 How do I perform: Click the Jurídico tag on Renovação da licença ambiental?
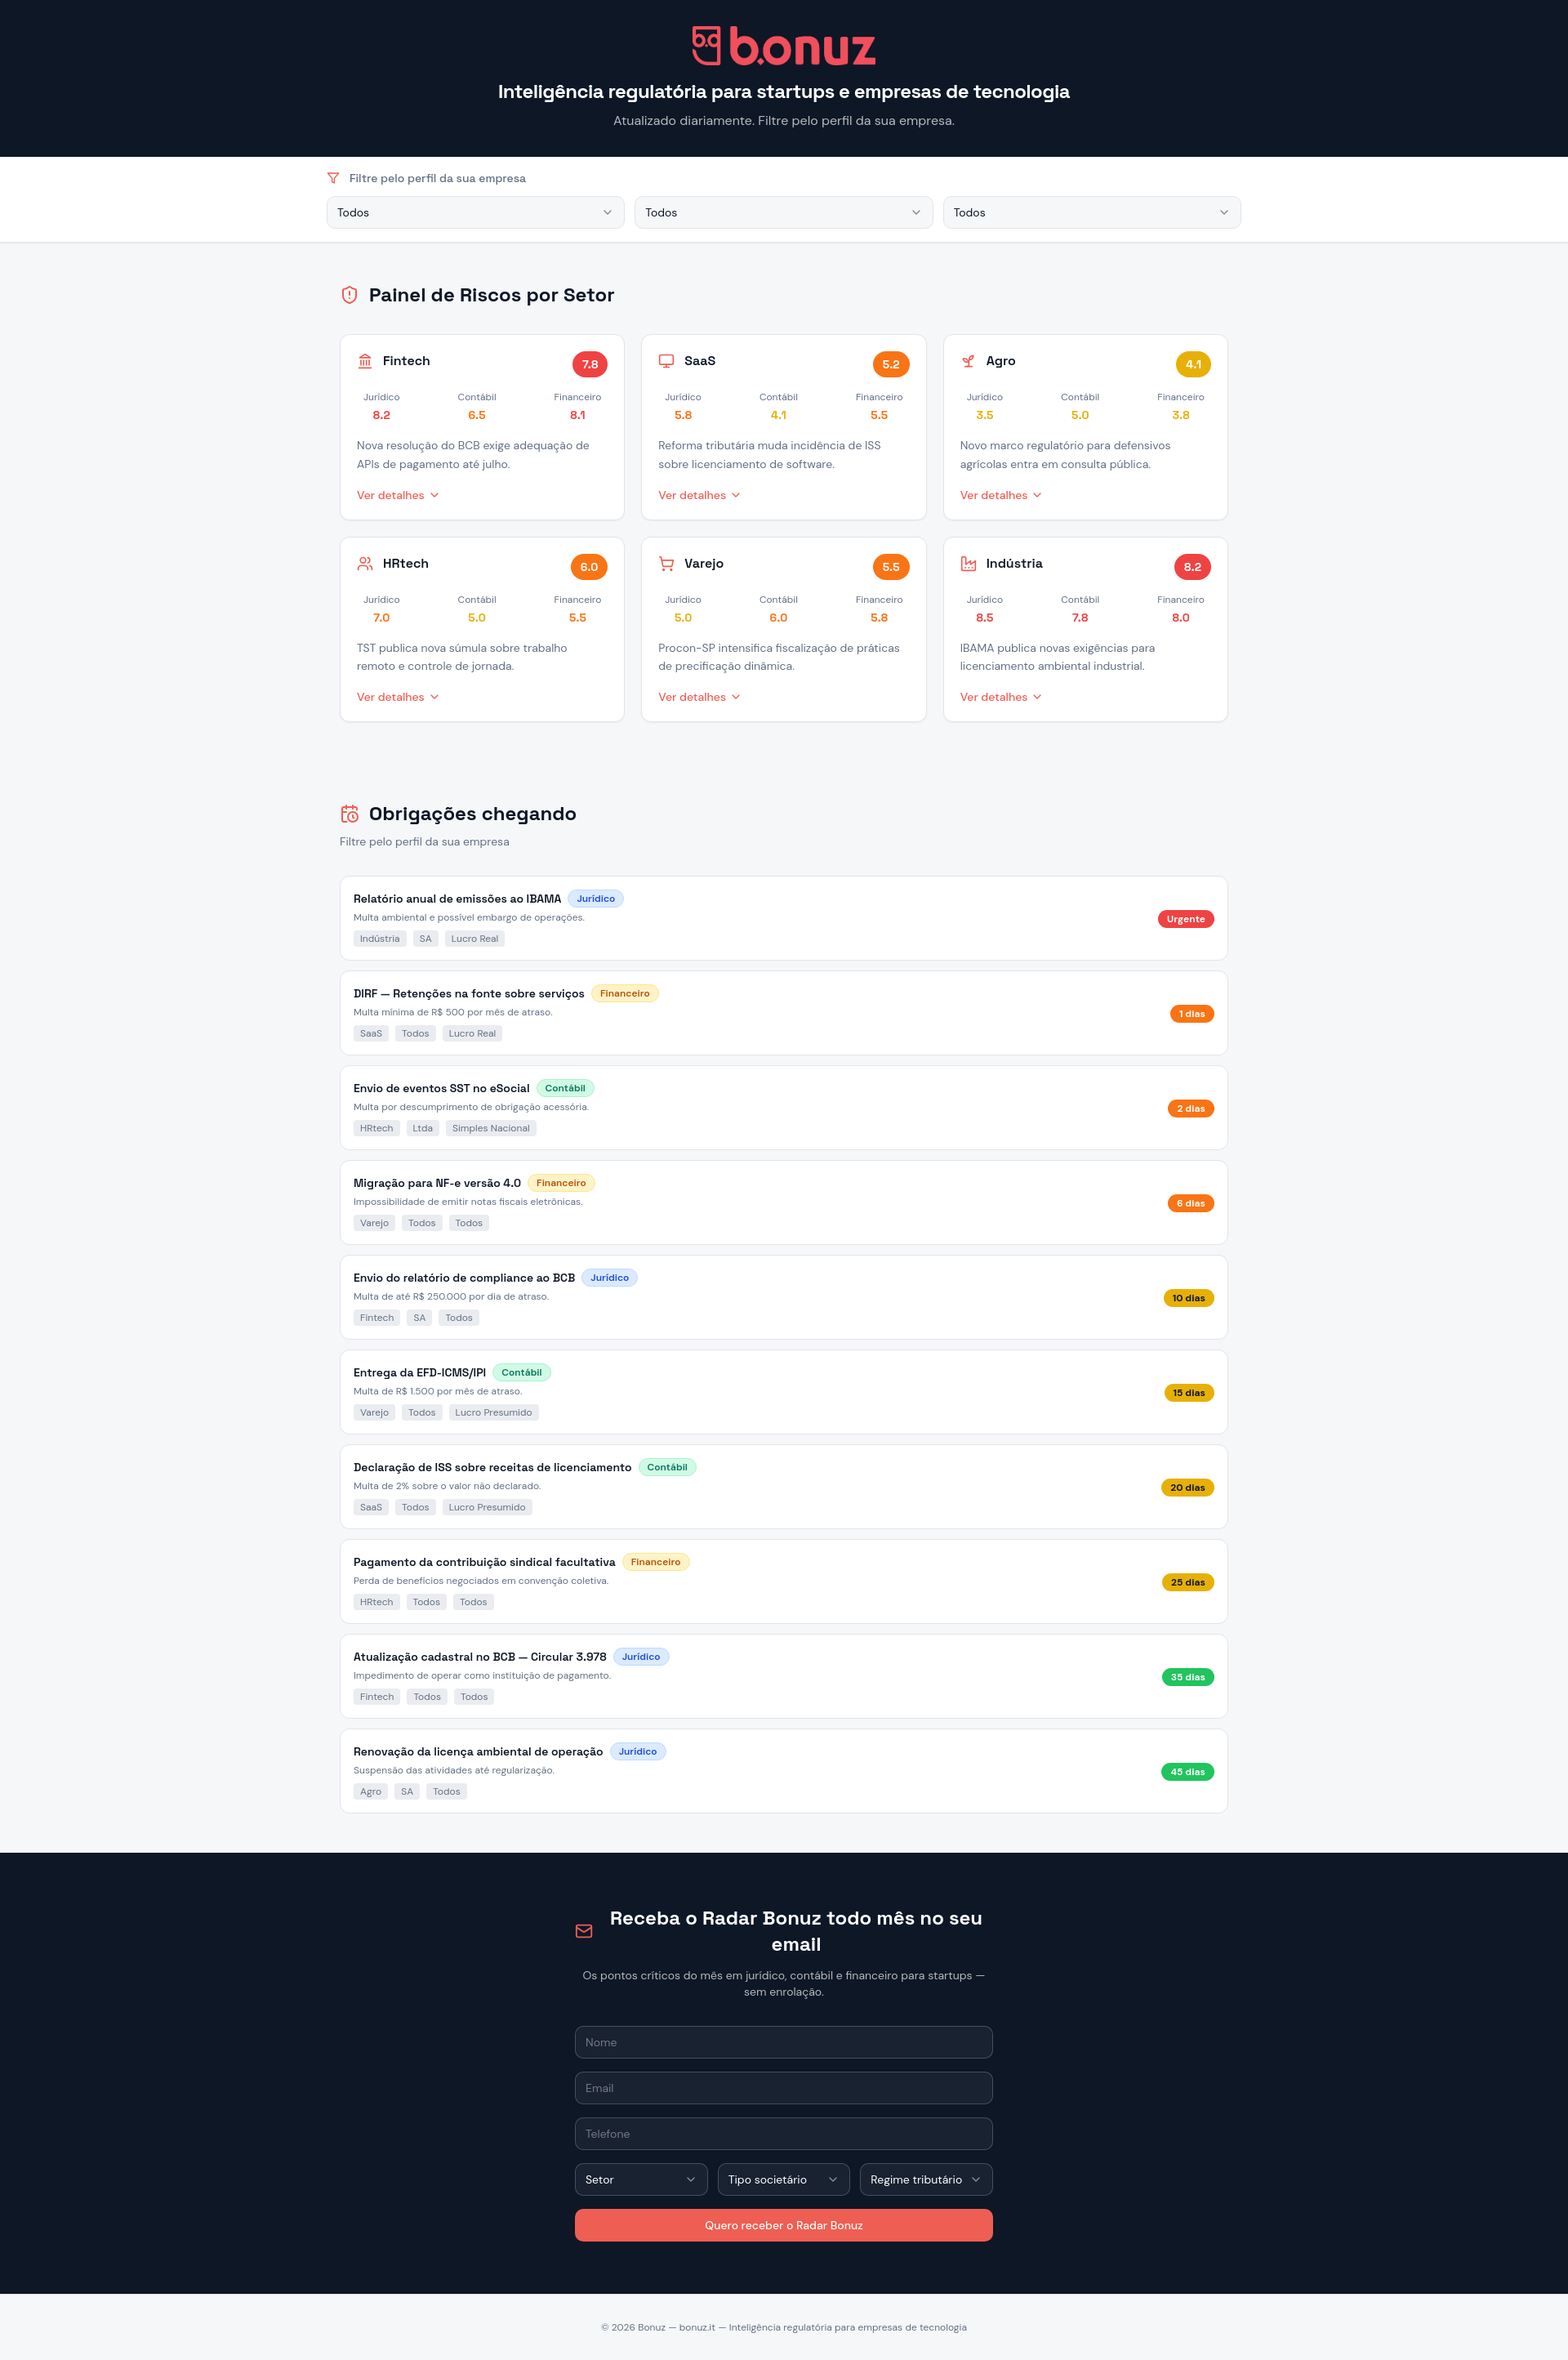(x=638, y=1751)
